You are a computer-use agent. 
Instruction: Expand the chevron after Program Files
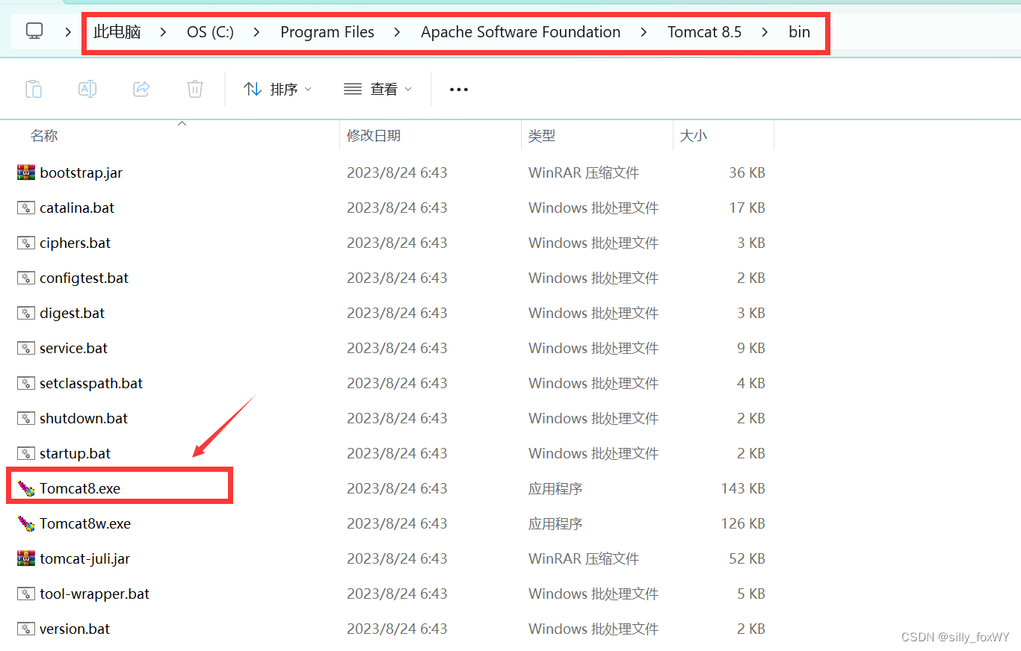coord(397,32)
